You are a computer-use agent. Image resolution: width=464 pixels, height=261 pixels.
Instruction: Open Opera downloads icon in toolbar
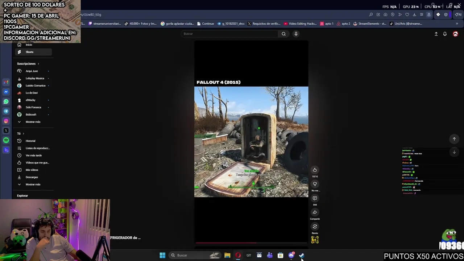414,14
